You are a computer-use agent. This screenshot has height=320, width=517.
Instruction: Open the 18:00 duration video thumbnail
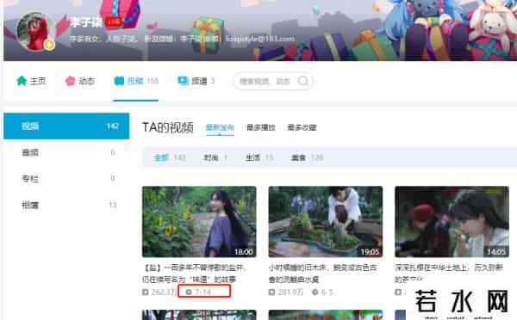click(199, 222)
